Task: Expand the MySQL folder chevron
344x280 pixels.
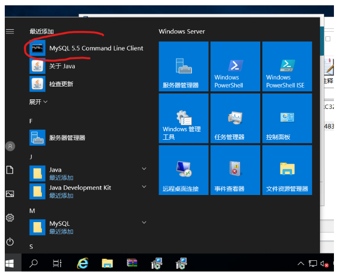Action: [144, 223]
